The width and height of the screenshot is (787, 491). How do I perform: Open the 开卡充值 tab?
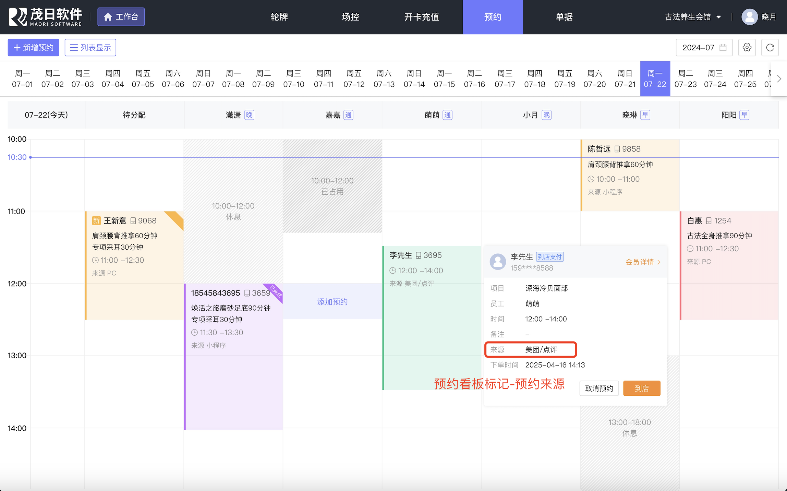tap(421, 17)
